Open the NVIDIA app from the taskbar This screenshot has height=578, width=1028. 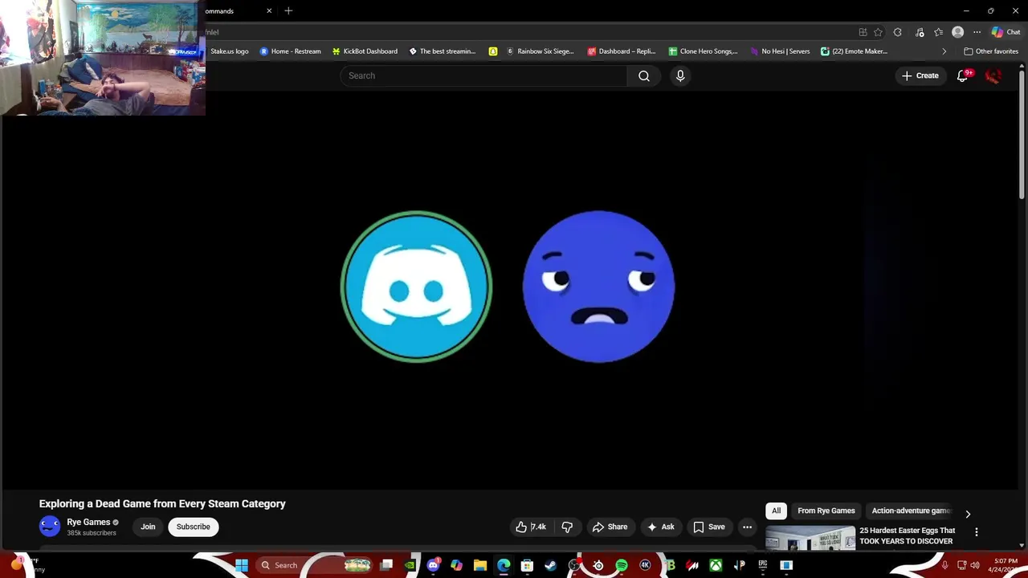[x=410, y=565]
